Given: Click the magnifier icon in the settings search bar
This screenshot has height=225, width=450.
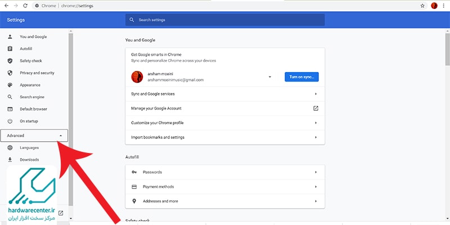Looking at the screenshot, I should (x=132, y=20).
